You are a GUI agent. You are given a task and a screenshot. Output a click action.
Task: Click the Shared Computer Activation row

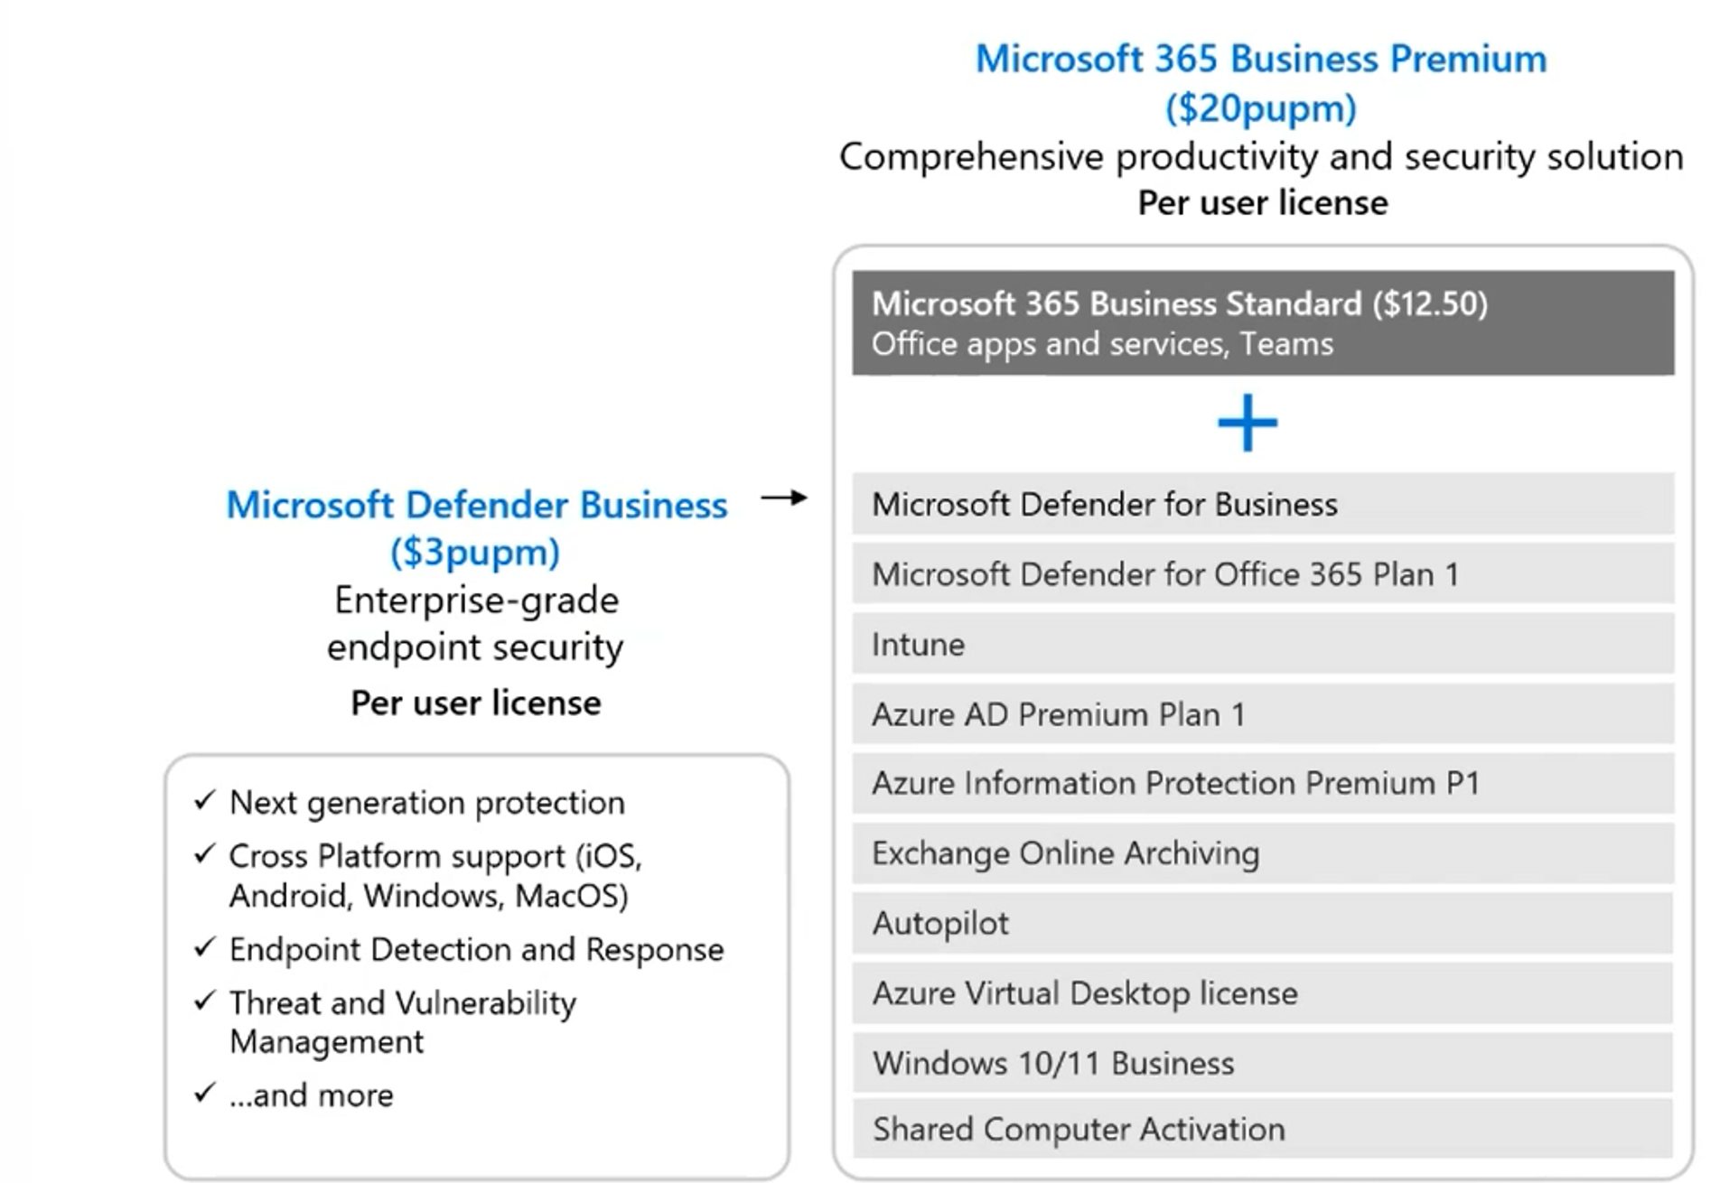(1263, 1129)
